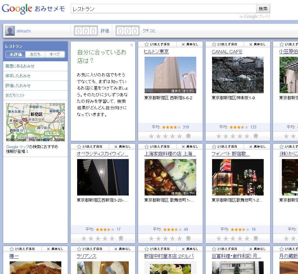Click the user profile avatar
This screenshot has height=274, width=298.
tap(10, 31)
